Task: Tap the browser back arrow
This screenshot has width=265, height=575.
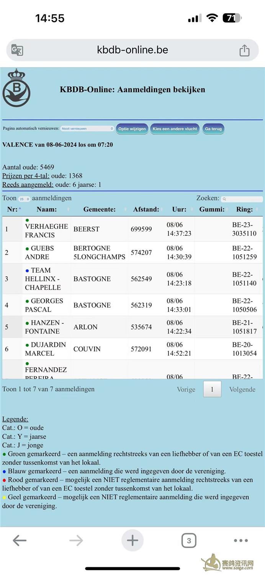Action: click(x=20, y=541)
